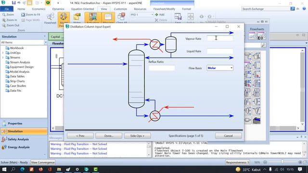The image size is (308, 173).
Task: Select Equipment Design in the navigation tree
Action: (22, 67)
